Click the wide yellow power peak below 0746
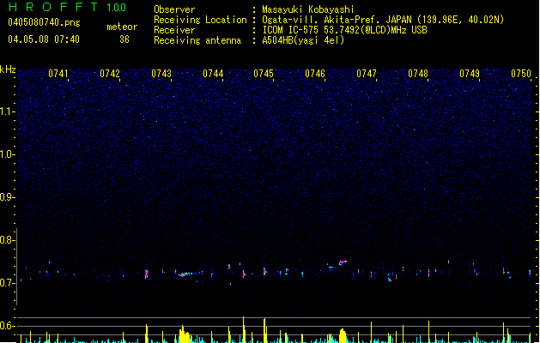The width and height of the screenshot is (540, 343). [343, 336]
